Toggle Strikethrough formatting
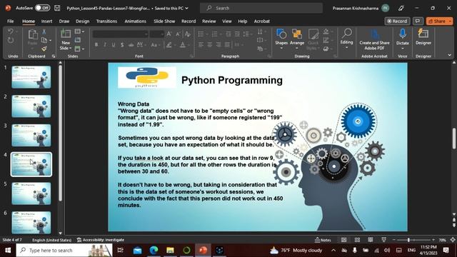 tap(131, 45)
